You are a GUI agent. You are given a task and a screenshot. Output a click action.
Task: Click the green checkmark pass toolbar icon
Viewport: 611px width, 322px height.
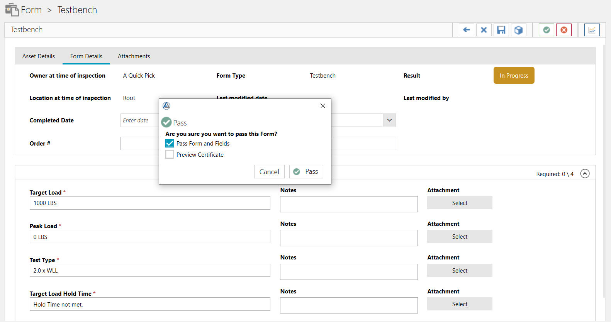tap(546, 30)
